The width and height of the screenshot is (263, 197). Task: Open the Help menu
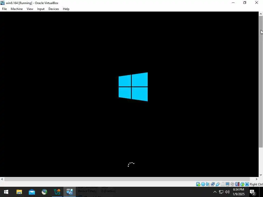[66, 9]
